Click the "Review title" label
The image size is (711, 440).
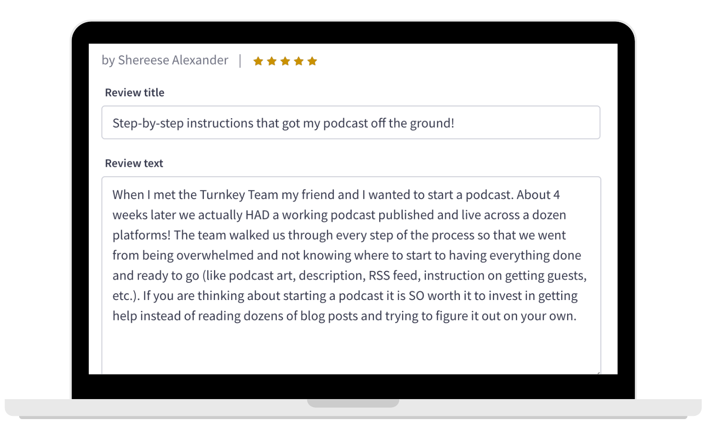point(134,92)
